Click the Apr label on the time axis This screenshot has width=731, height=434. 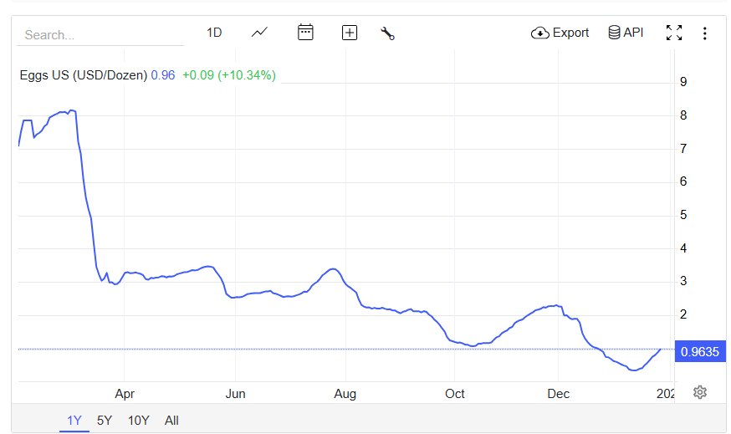[125, 394]
